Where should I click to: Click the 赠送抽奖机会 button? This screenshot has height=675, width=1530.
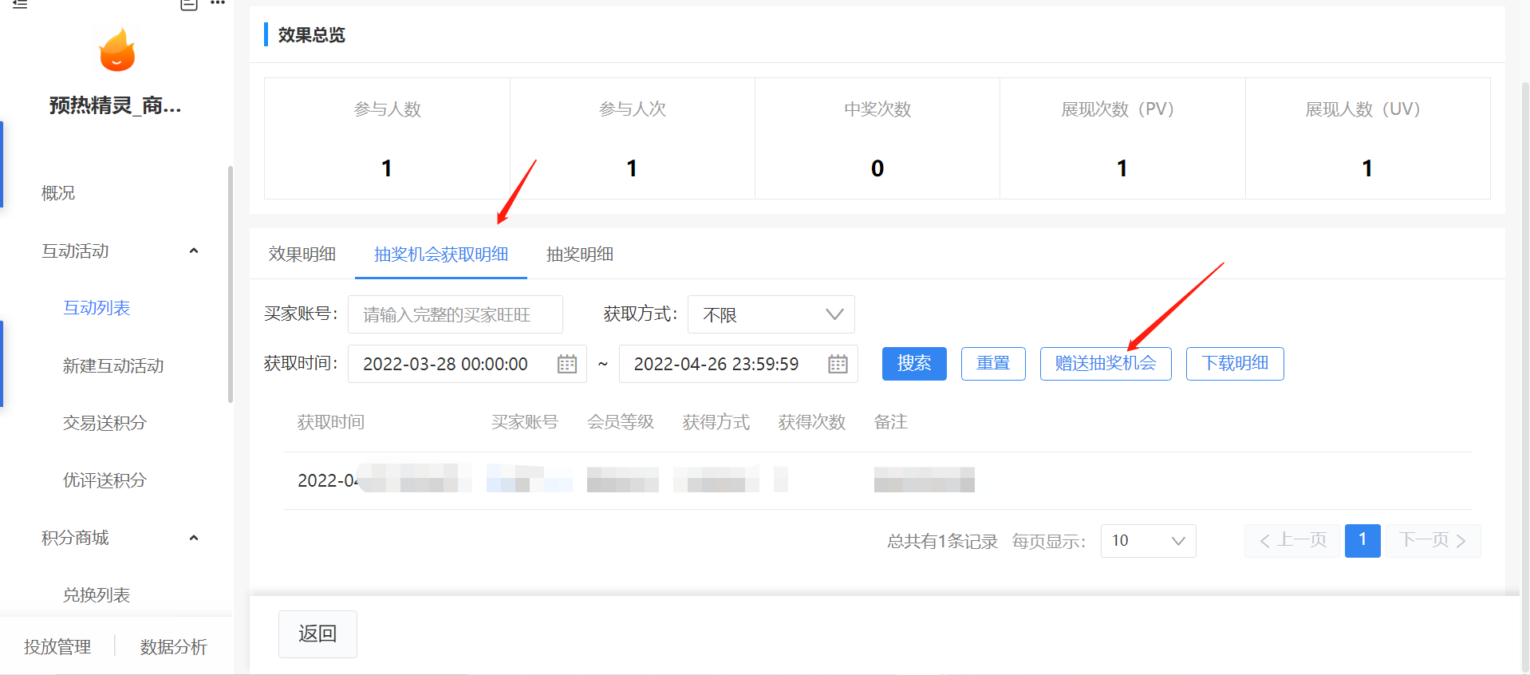pyautogui.click(x=1106, y=364)
